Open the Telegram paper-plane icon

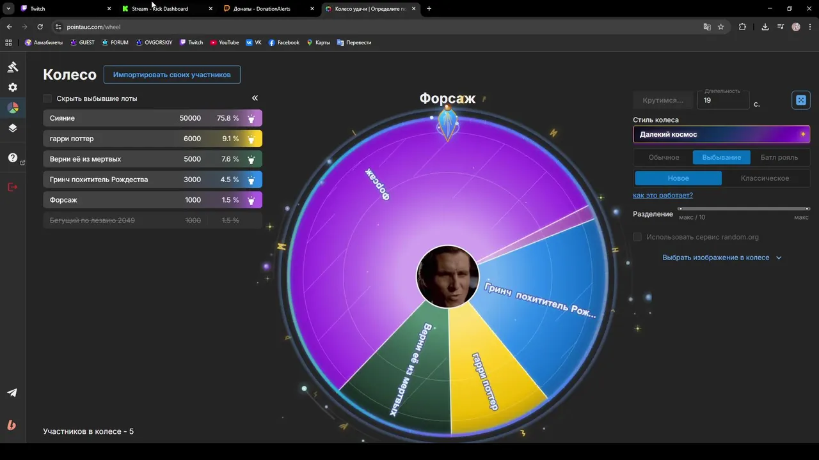12,393
